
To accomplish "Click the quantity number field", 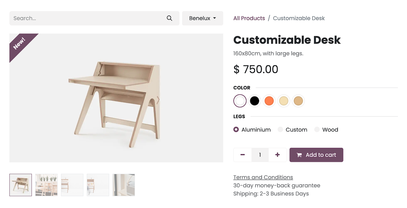I will pos(260,155).
